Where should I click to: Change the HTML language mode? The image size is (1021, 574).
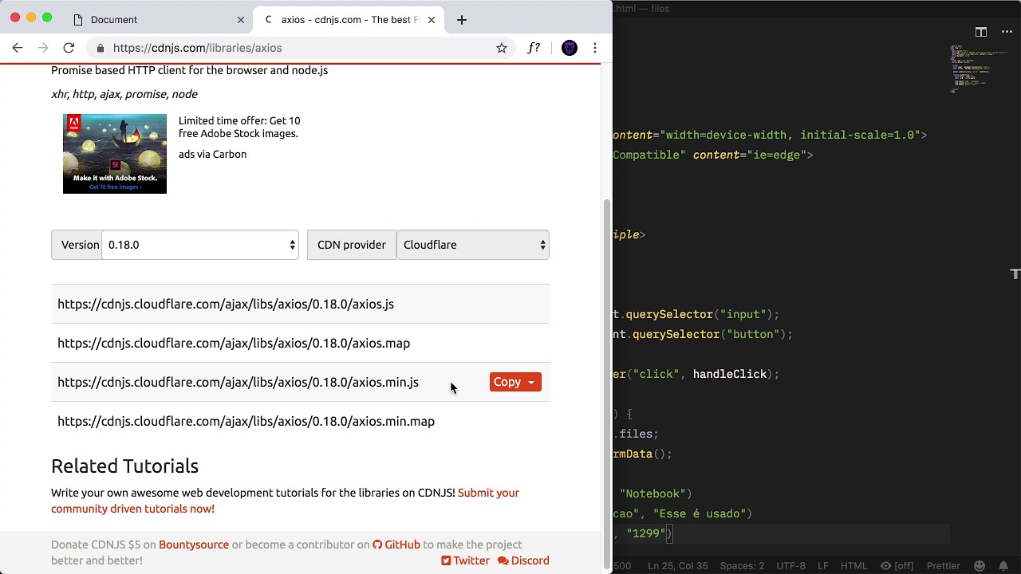[853, 566]
